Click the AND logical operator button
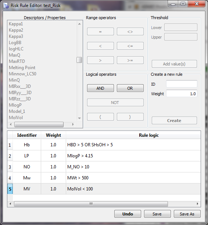 [100, 88]
